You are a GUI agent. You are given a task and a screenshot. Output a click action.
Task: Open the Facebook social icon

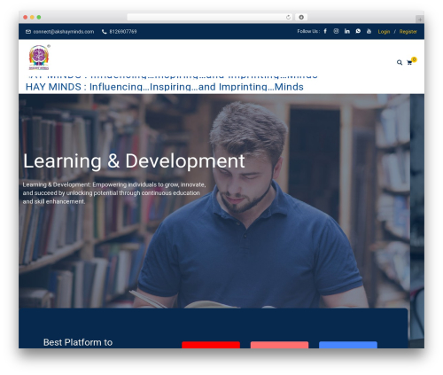click(x=325, y=31)
